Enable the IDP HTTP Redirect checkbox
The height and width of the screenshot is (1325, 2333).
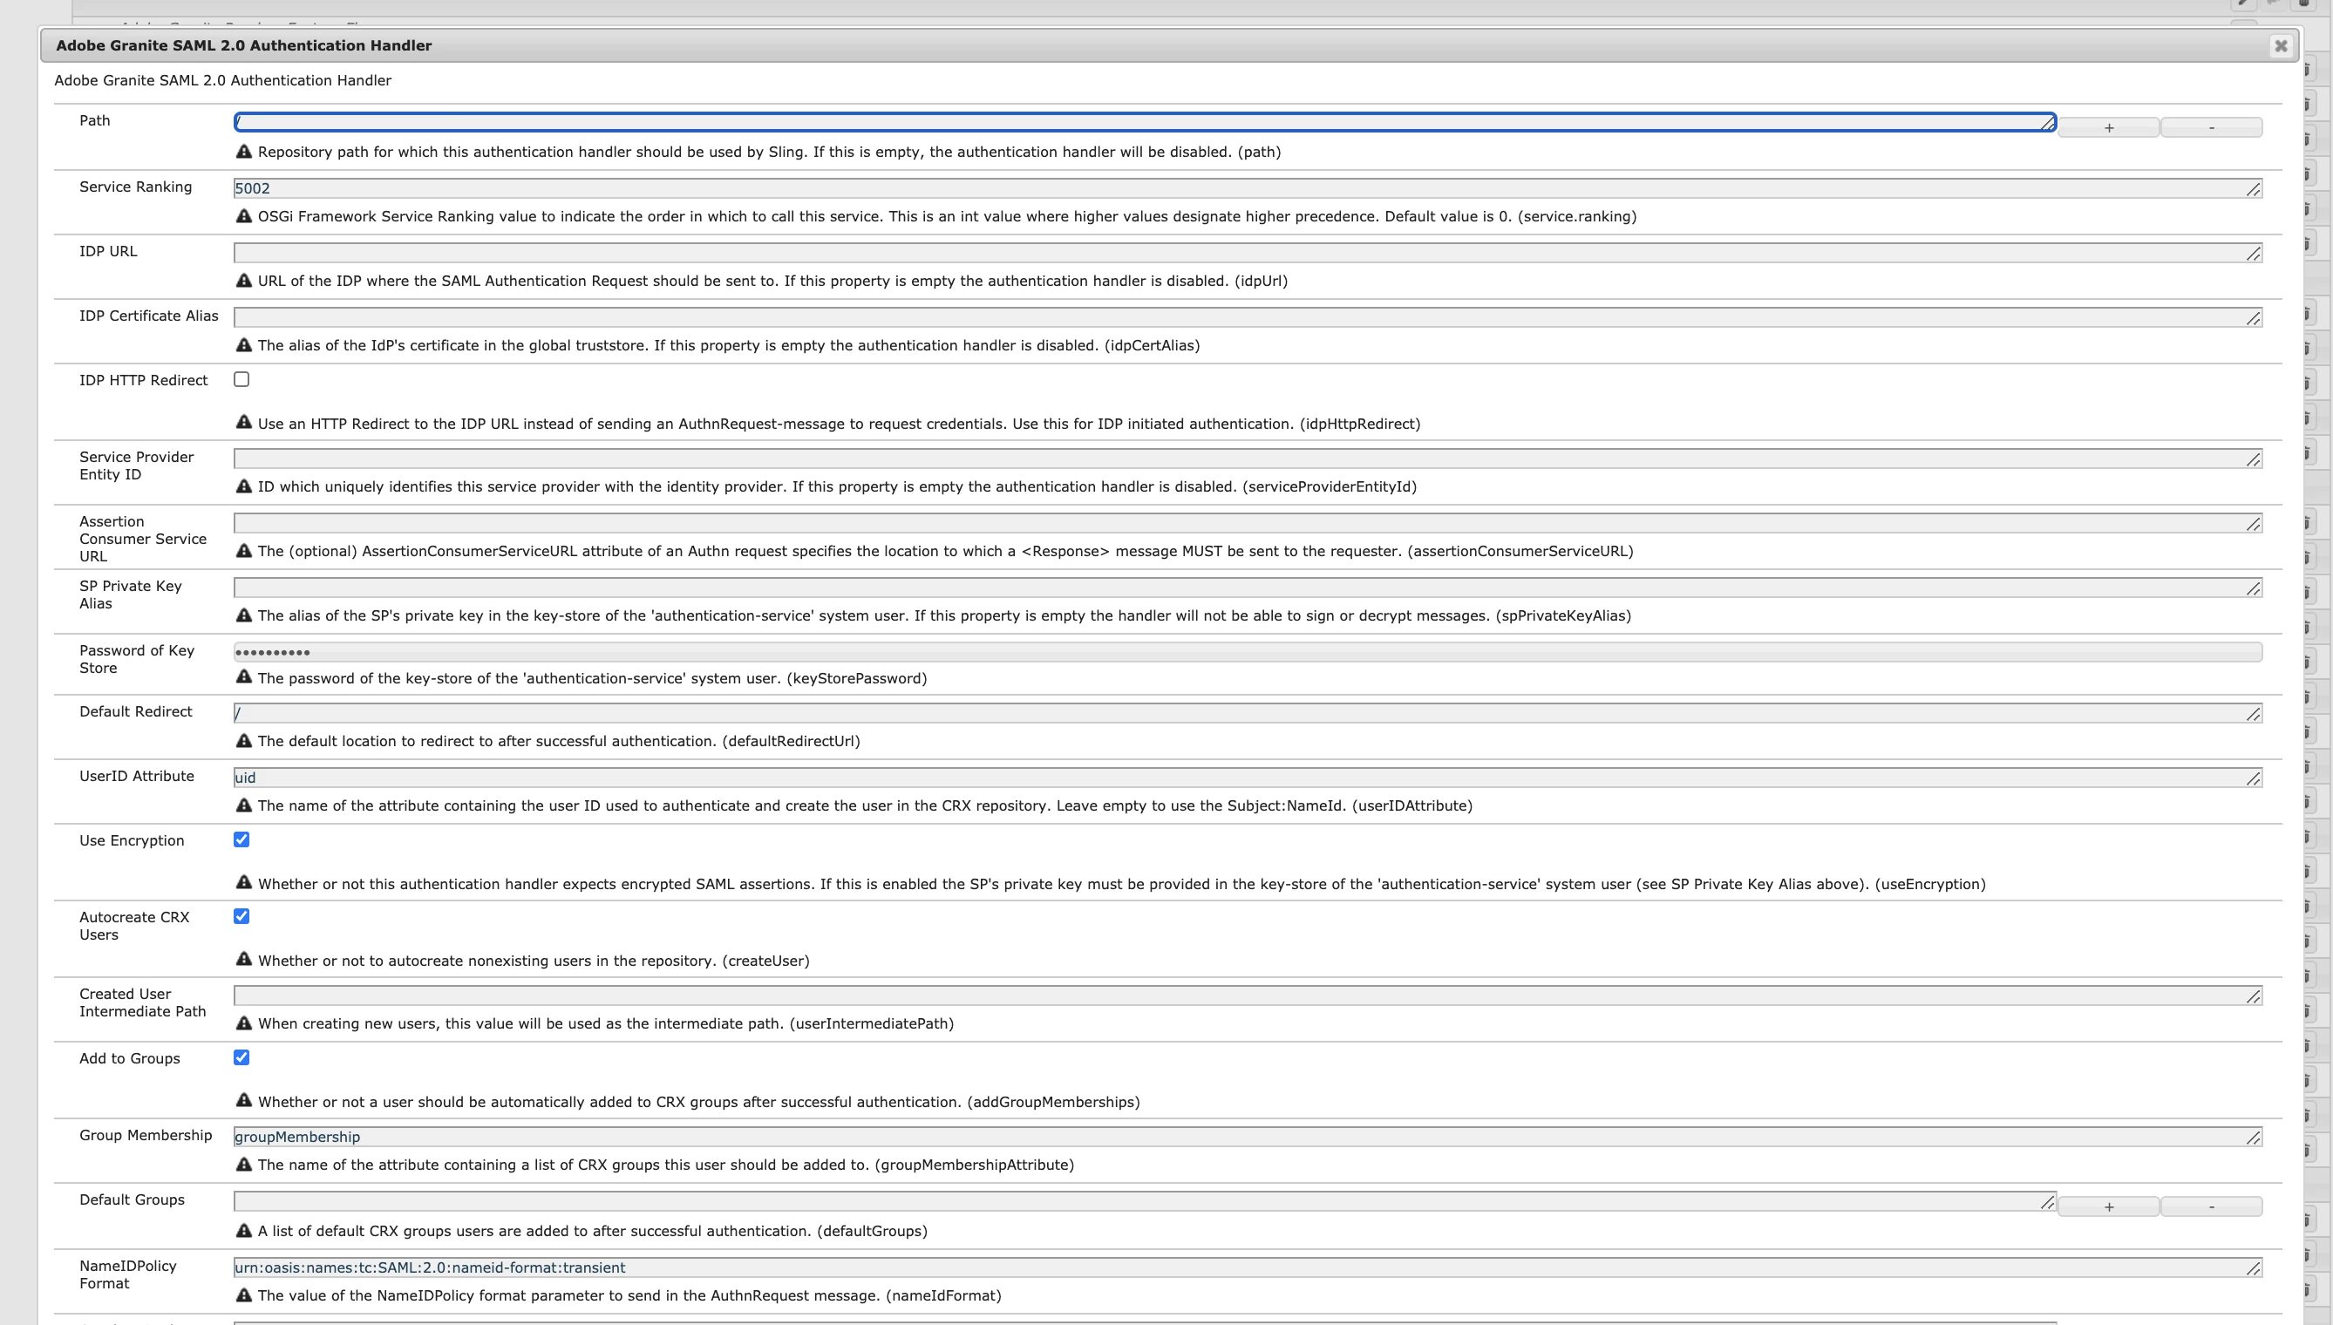241,379
